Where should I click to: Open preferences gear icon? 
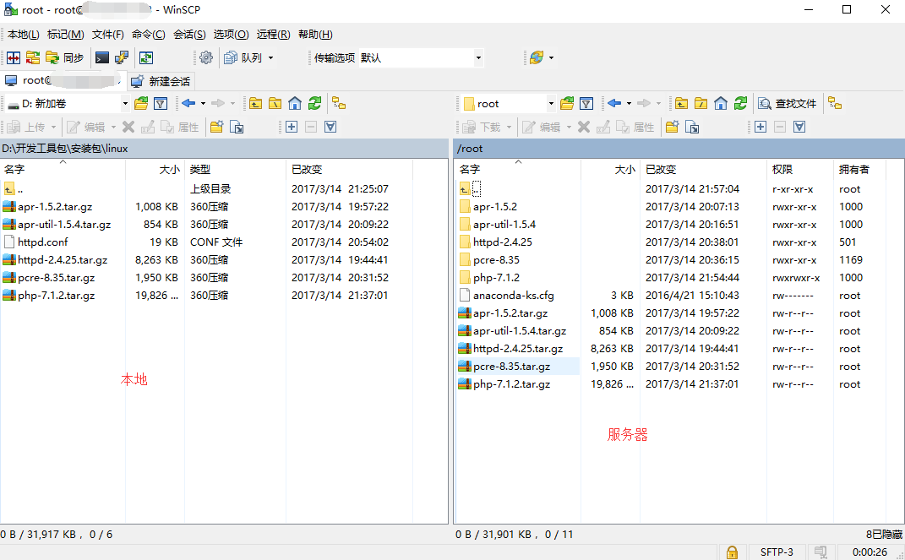(x=206, y=57)
